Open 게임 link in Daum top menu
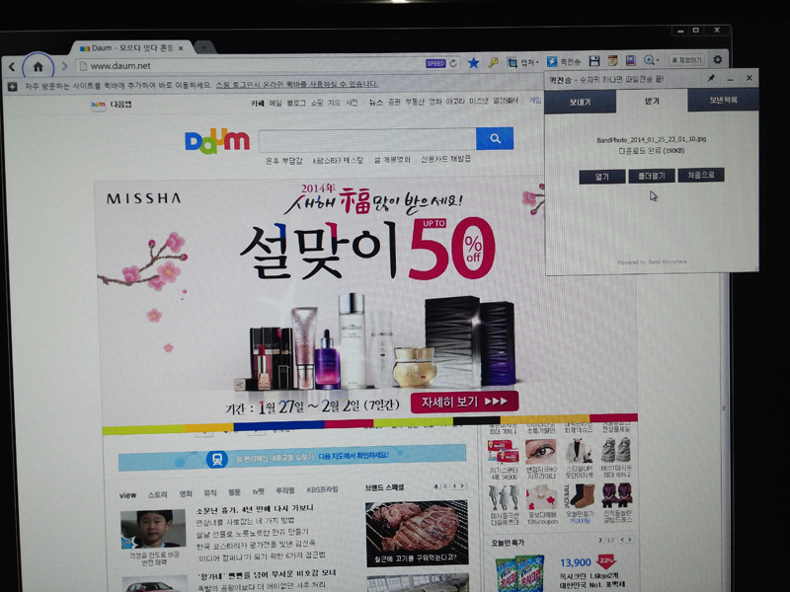 (x=534, y=101)
